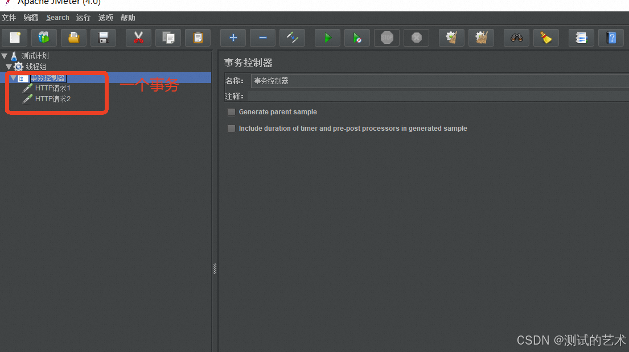
Task: Select 测试计划 in the tree
Action: (35, 56)
